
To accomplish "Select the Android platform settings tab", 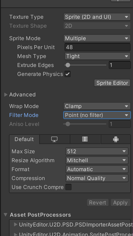I will pyautogui.click(x=115, y=139).
